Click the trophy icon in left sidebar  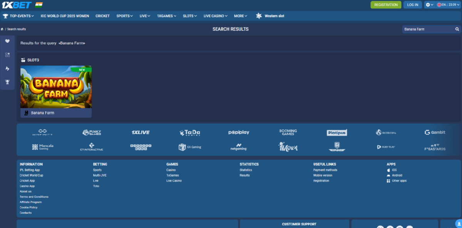pos(7,82)
